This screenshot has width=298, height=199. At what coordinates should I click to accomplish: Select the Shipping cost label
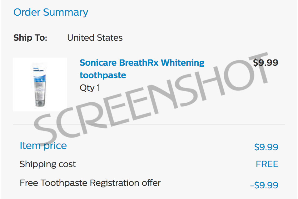click(x=47, y=164)
